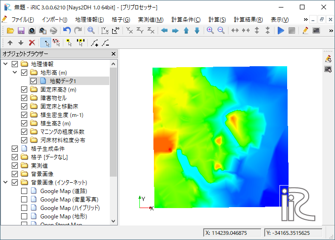The width and height of the screenshot is (335, 240).
Task: Move view left with blue arrow
Action: (164, 31)
